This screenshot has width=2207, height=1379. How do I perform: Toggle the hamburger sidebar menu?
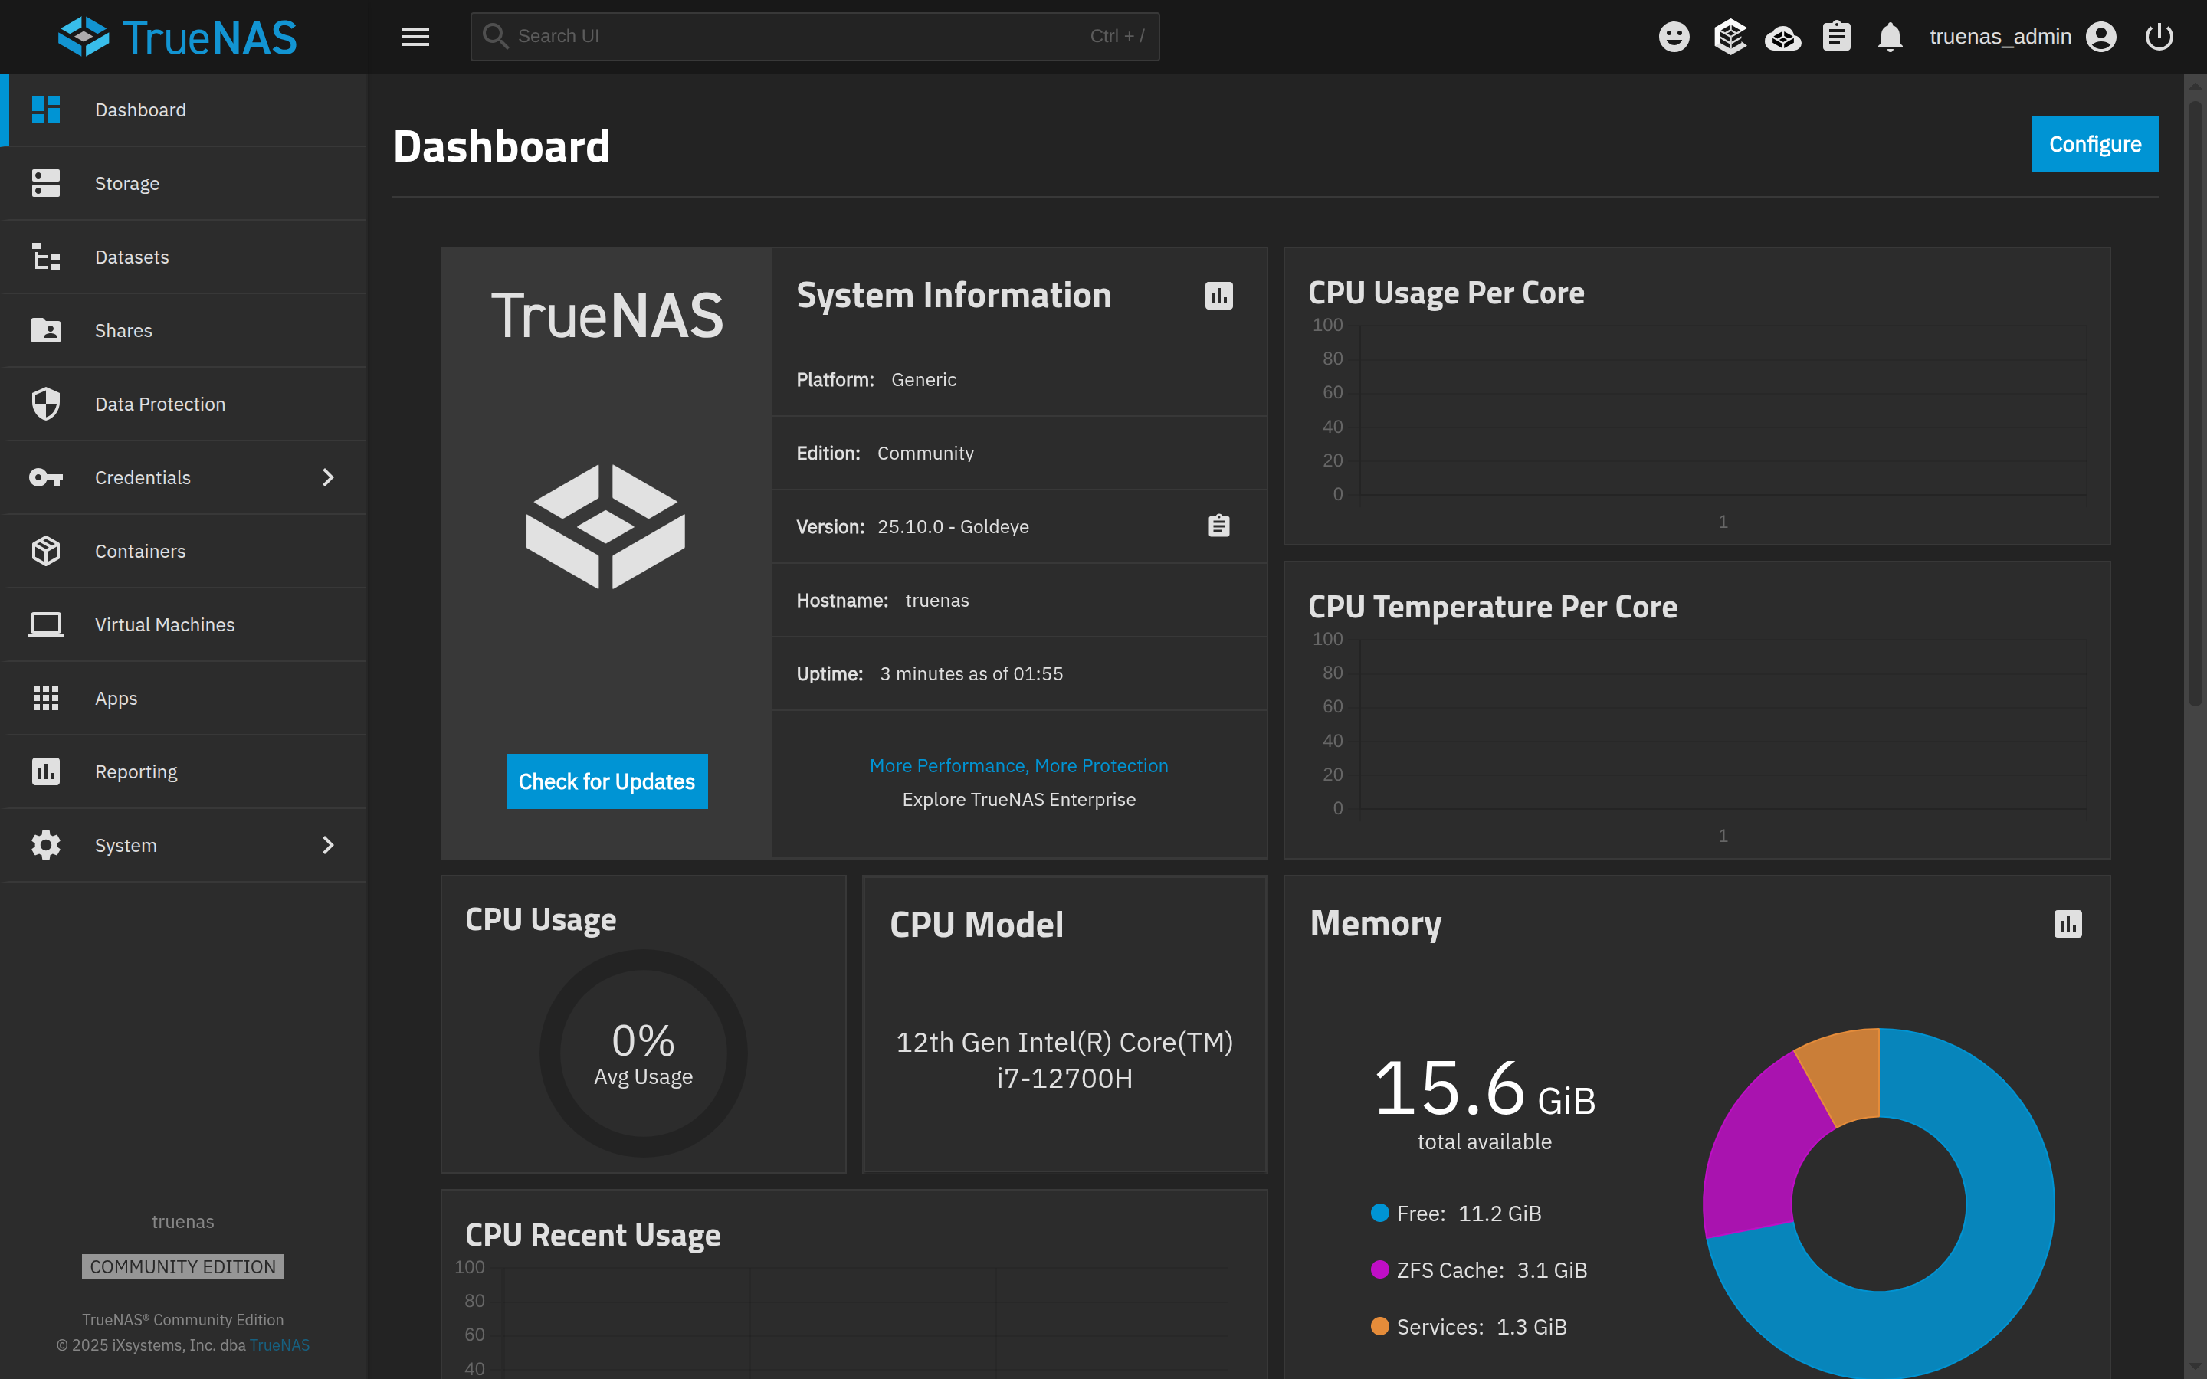(415, 37)
